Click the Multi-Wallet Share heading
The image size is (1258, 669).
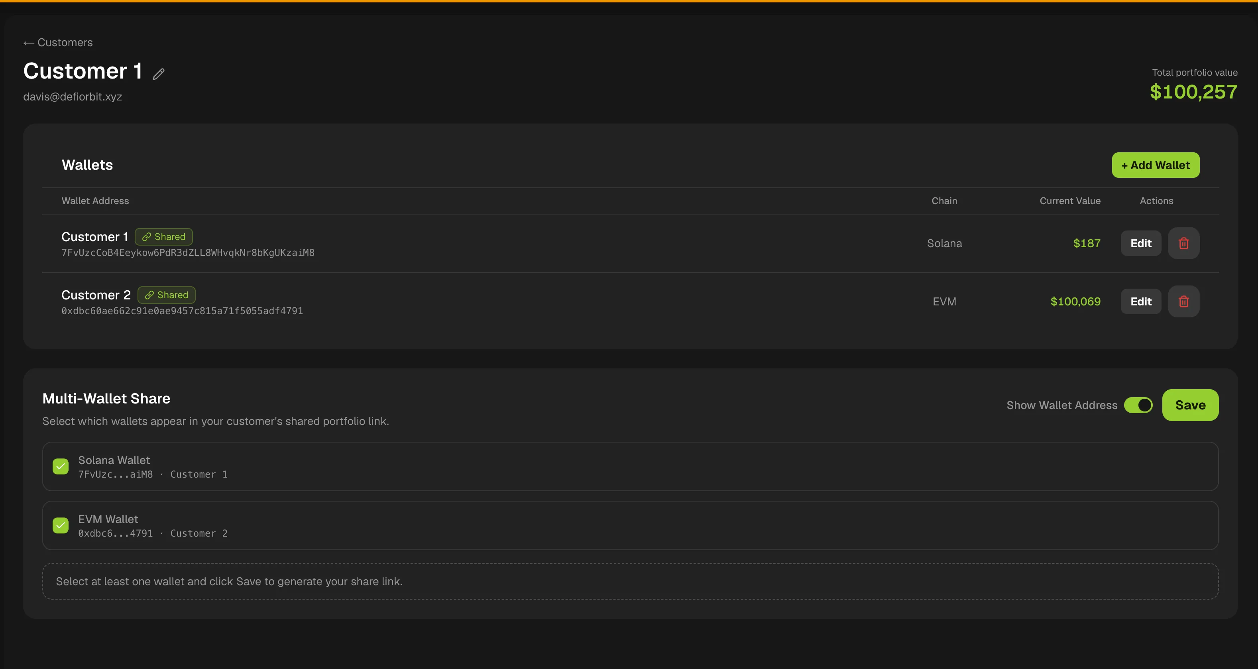coord(106,398)
